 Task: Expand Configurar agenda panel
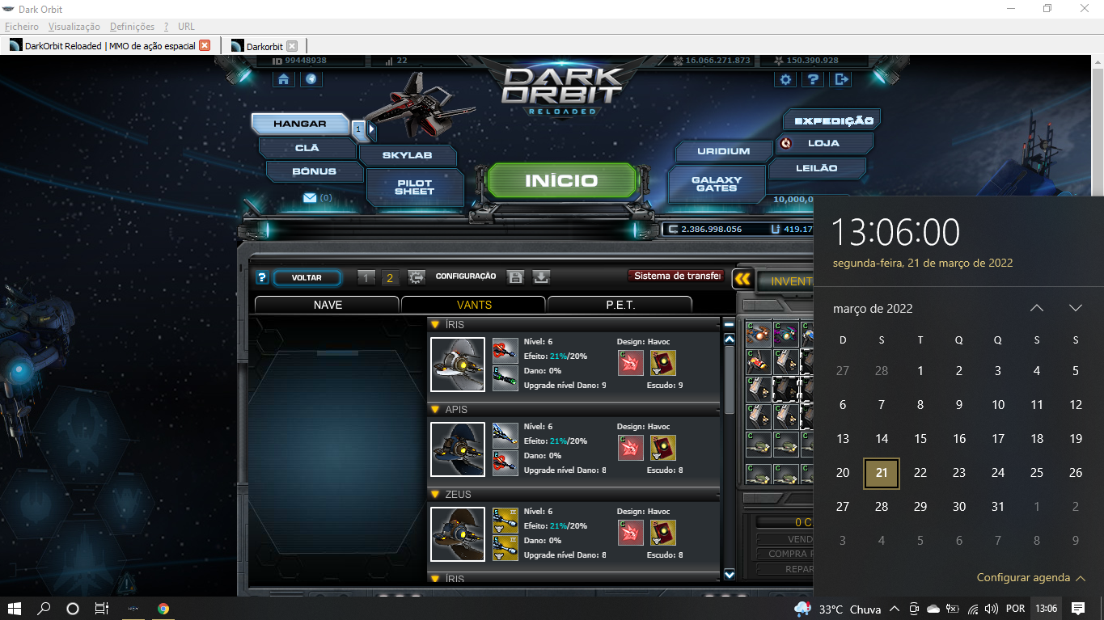pos(1030,577)
